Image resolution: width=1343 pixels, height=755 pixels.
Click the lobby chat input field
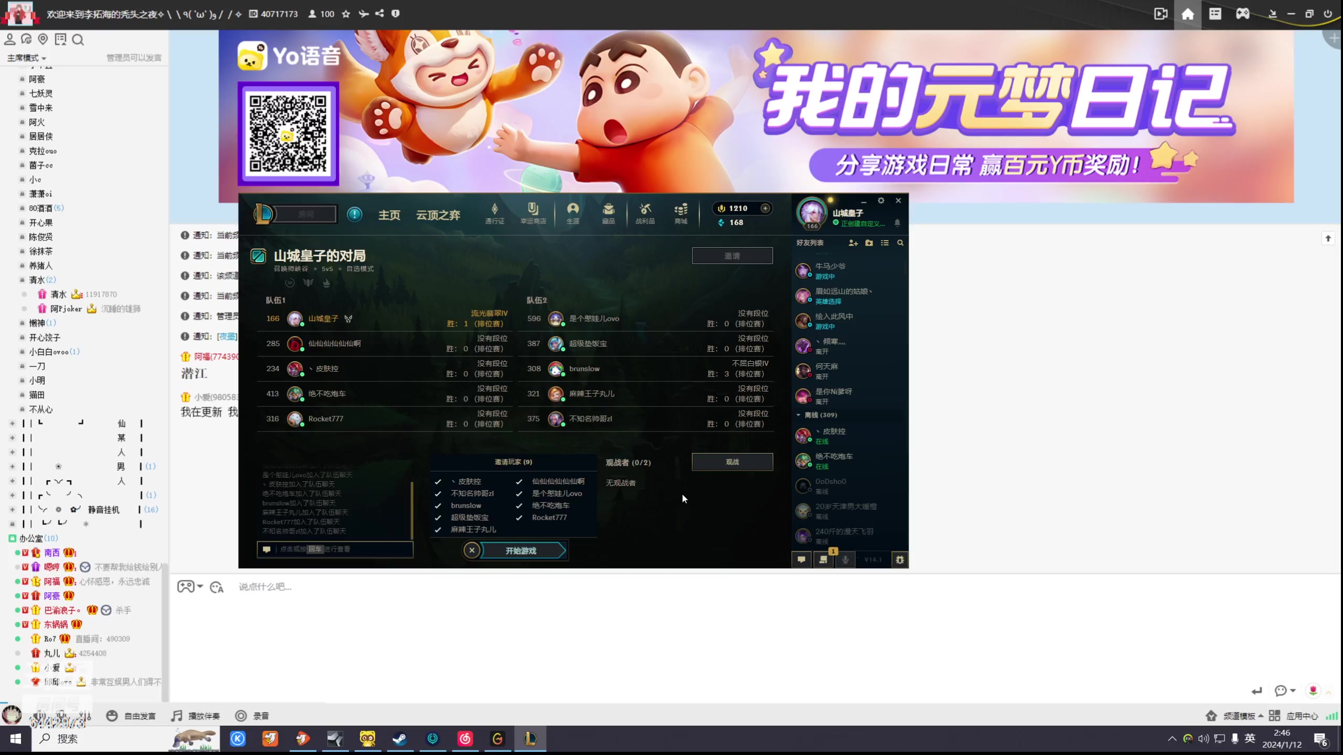point(335,549)
